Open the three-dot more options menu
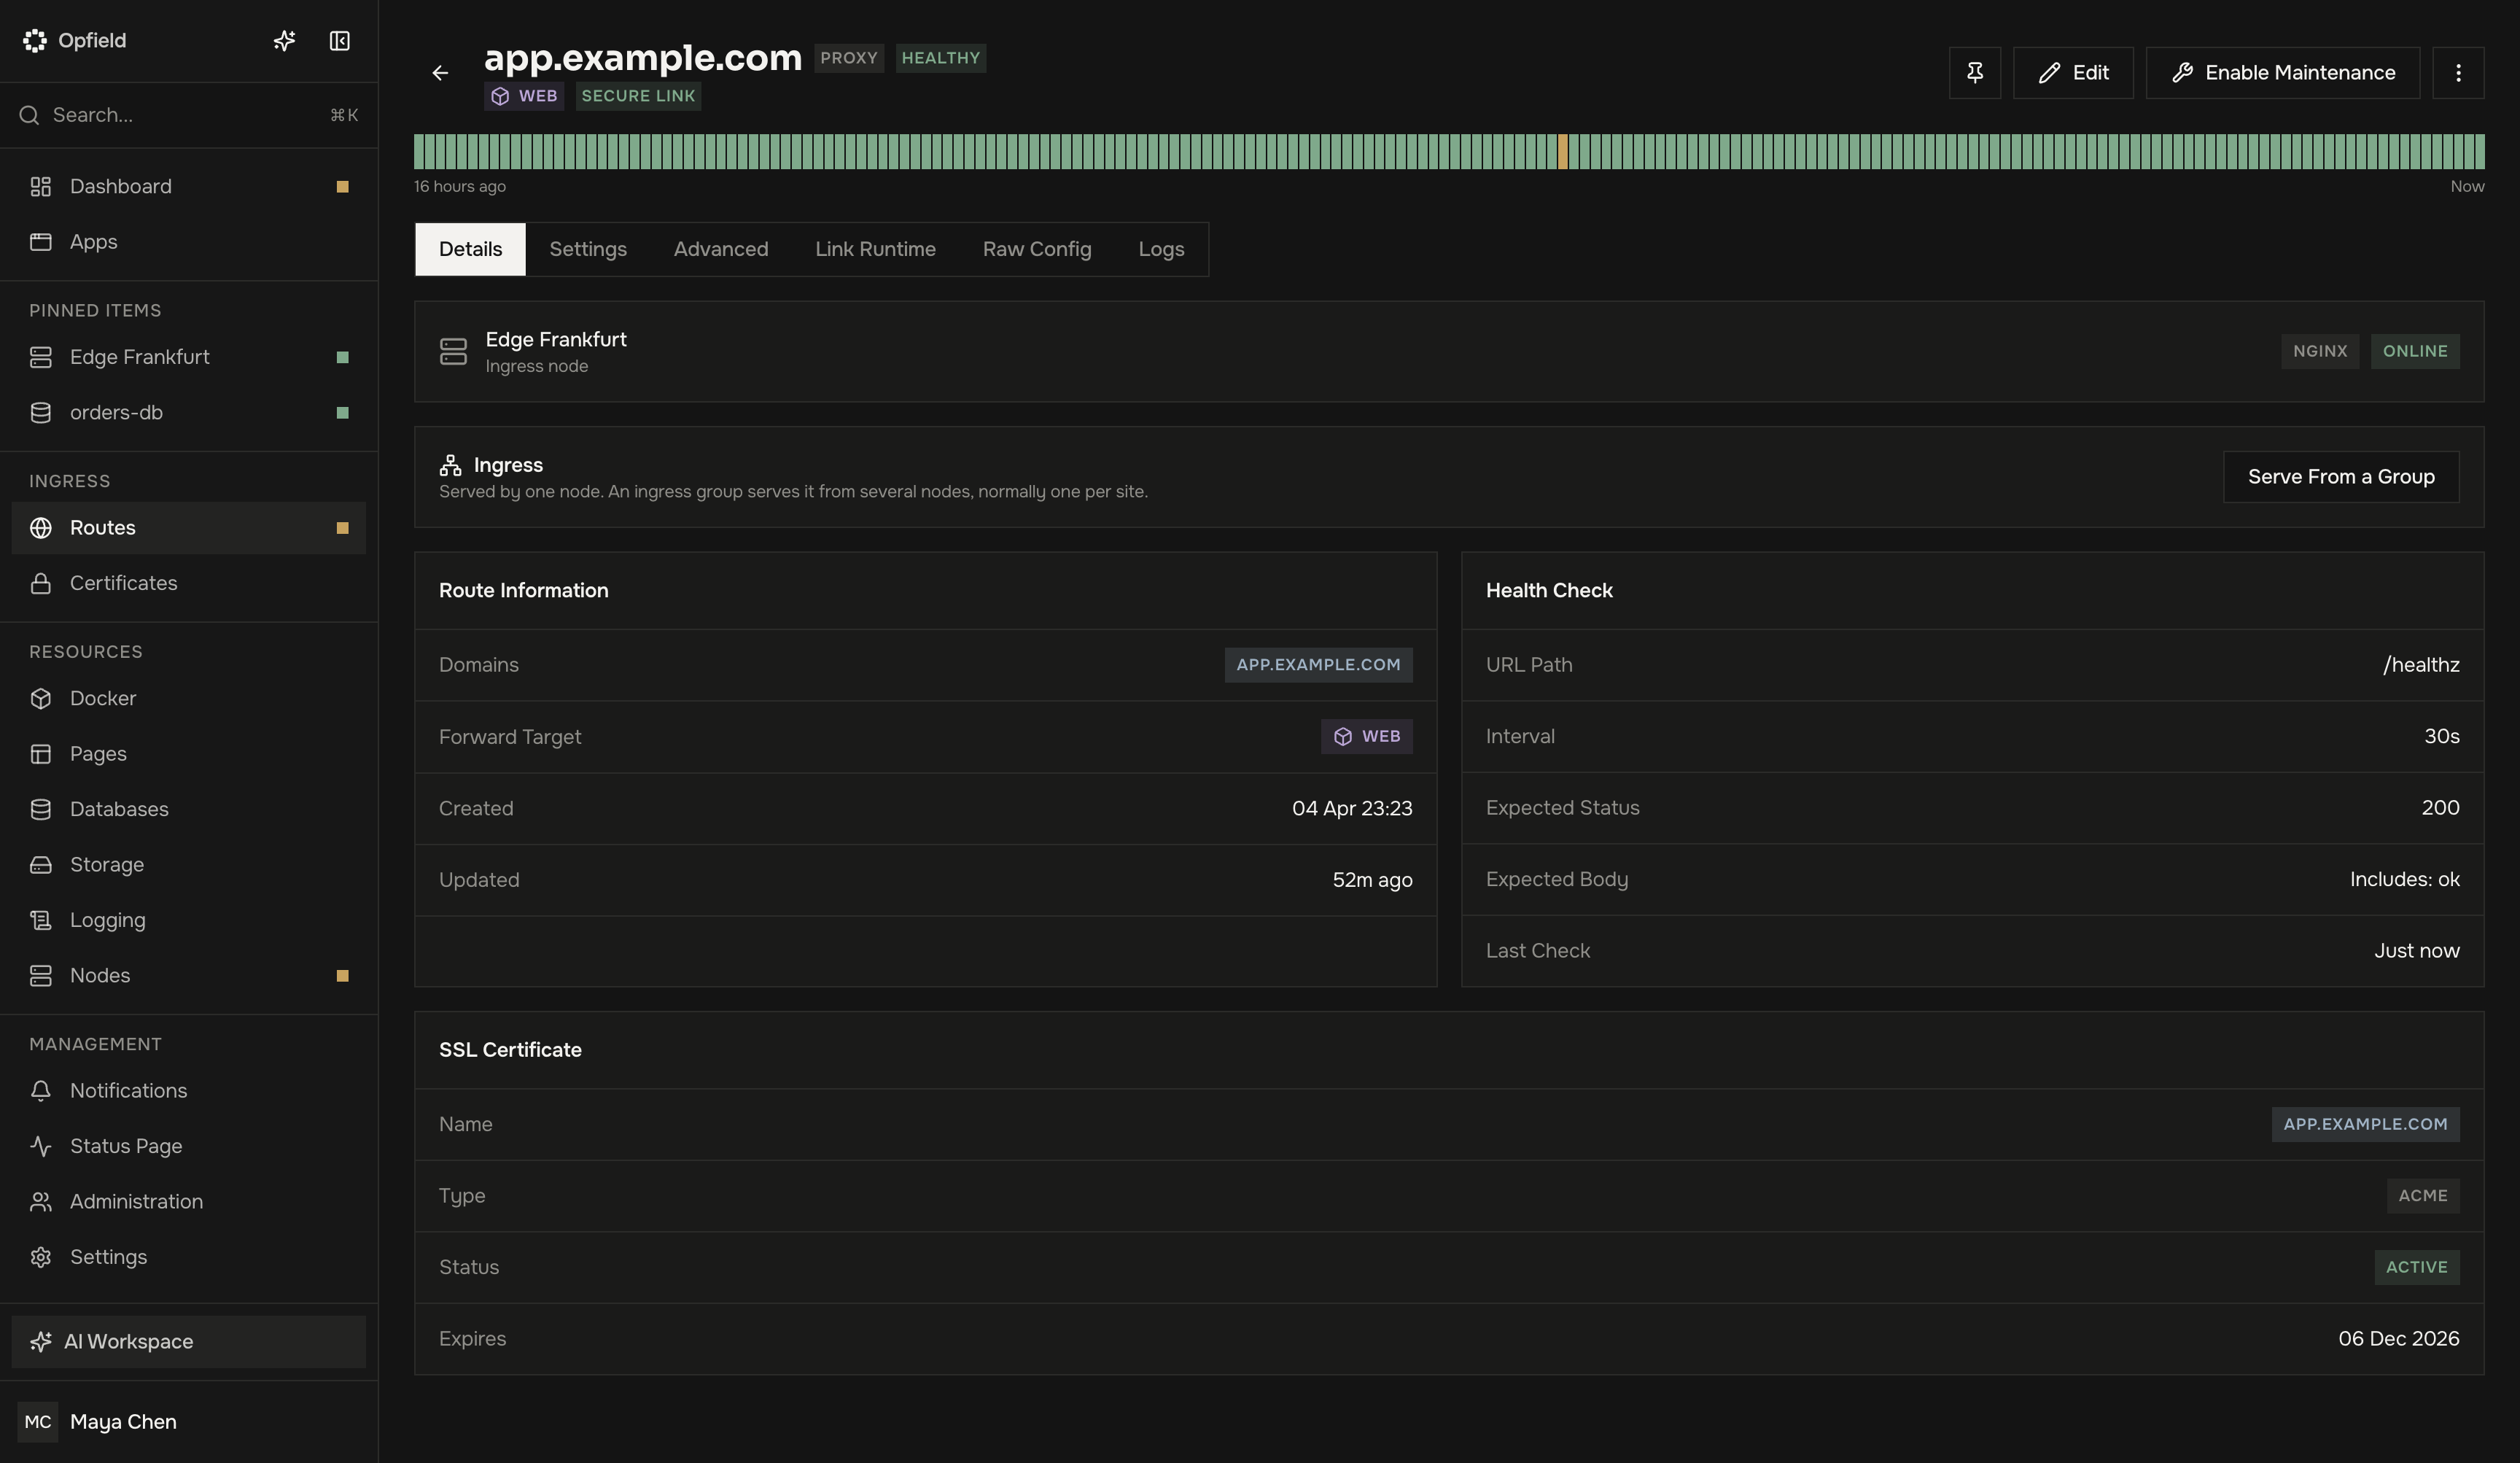Viewport: 2520px width, 1463px height. [x=2458, y=73]
